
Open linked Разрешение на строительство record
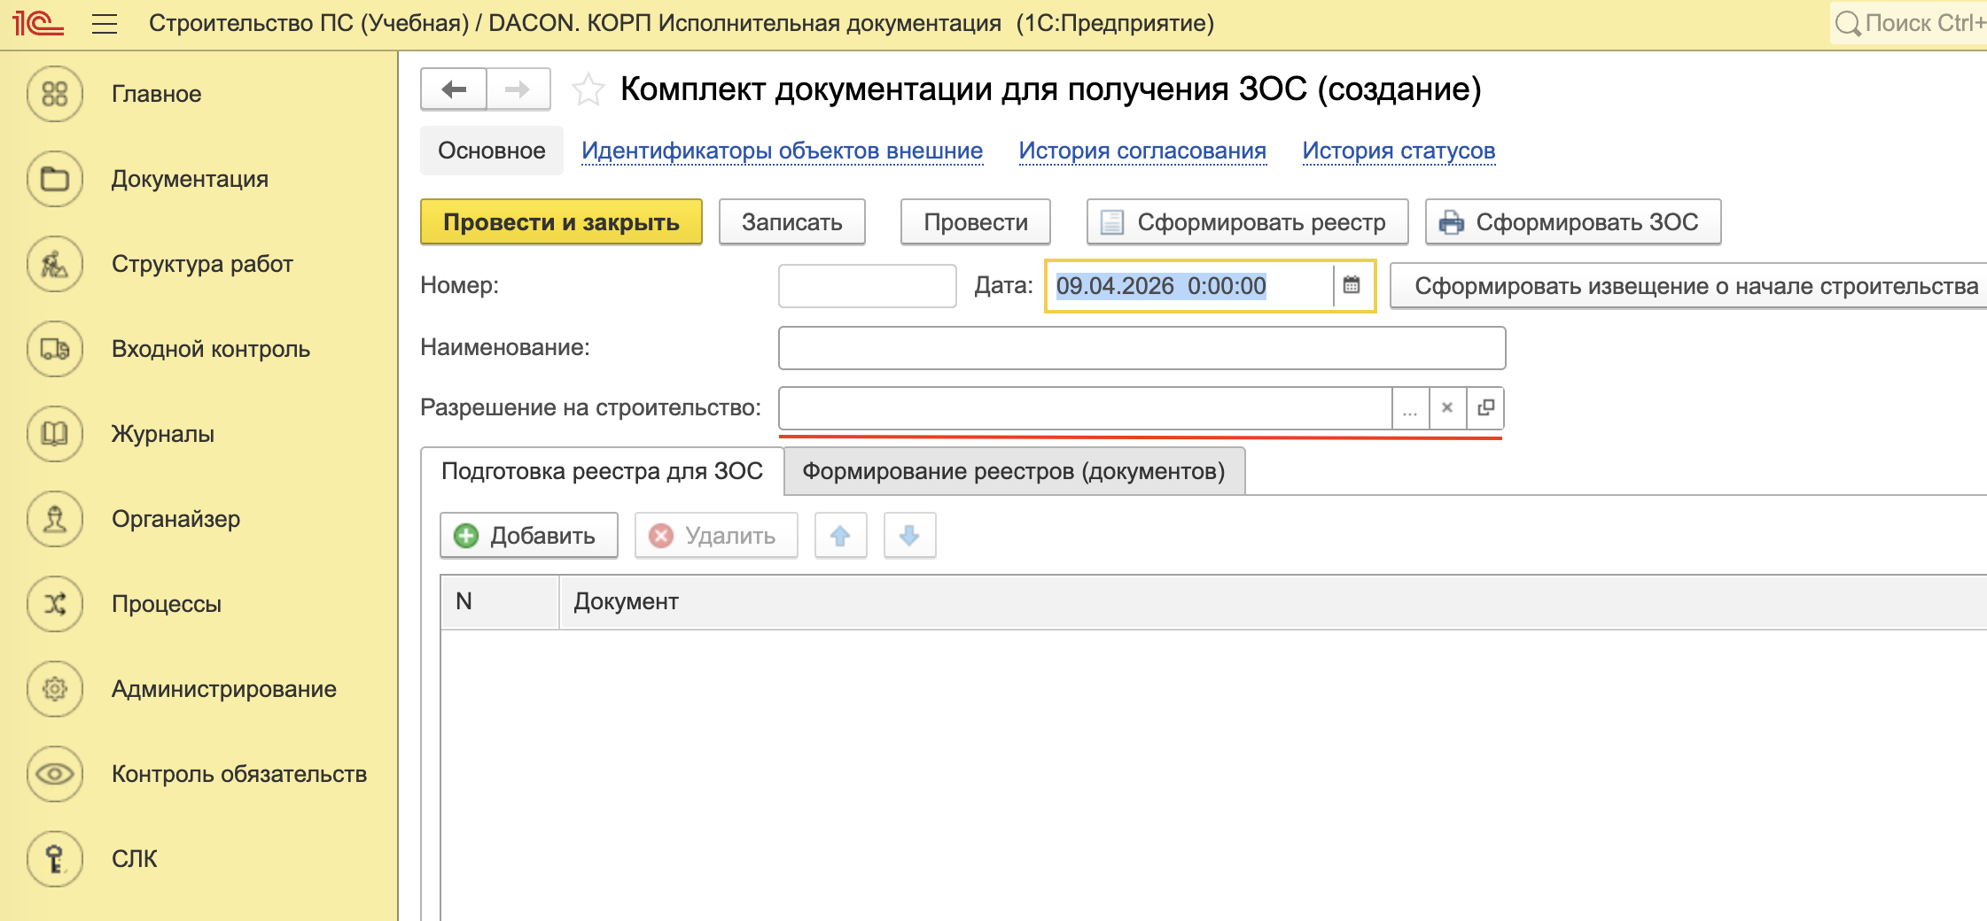pos(1485,408)
